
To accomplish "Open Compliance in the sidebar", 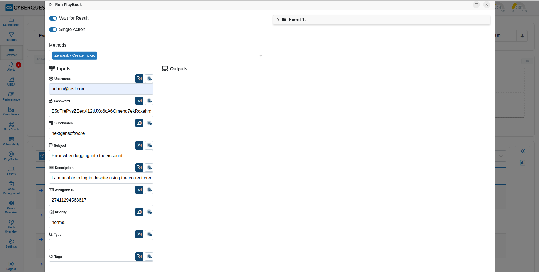I will (11, 112).
